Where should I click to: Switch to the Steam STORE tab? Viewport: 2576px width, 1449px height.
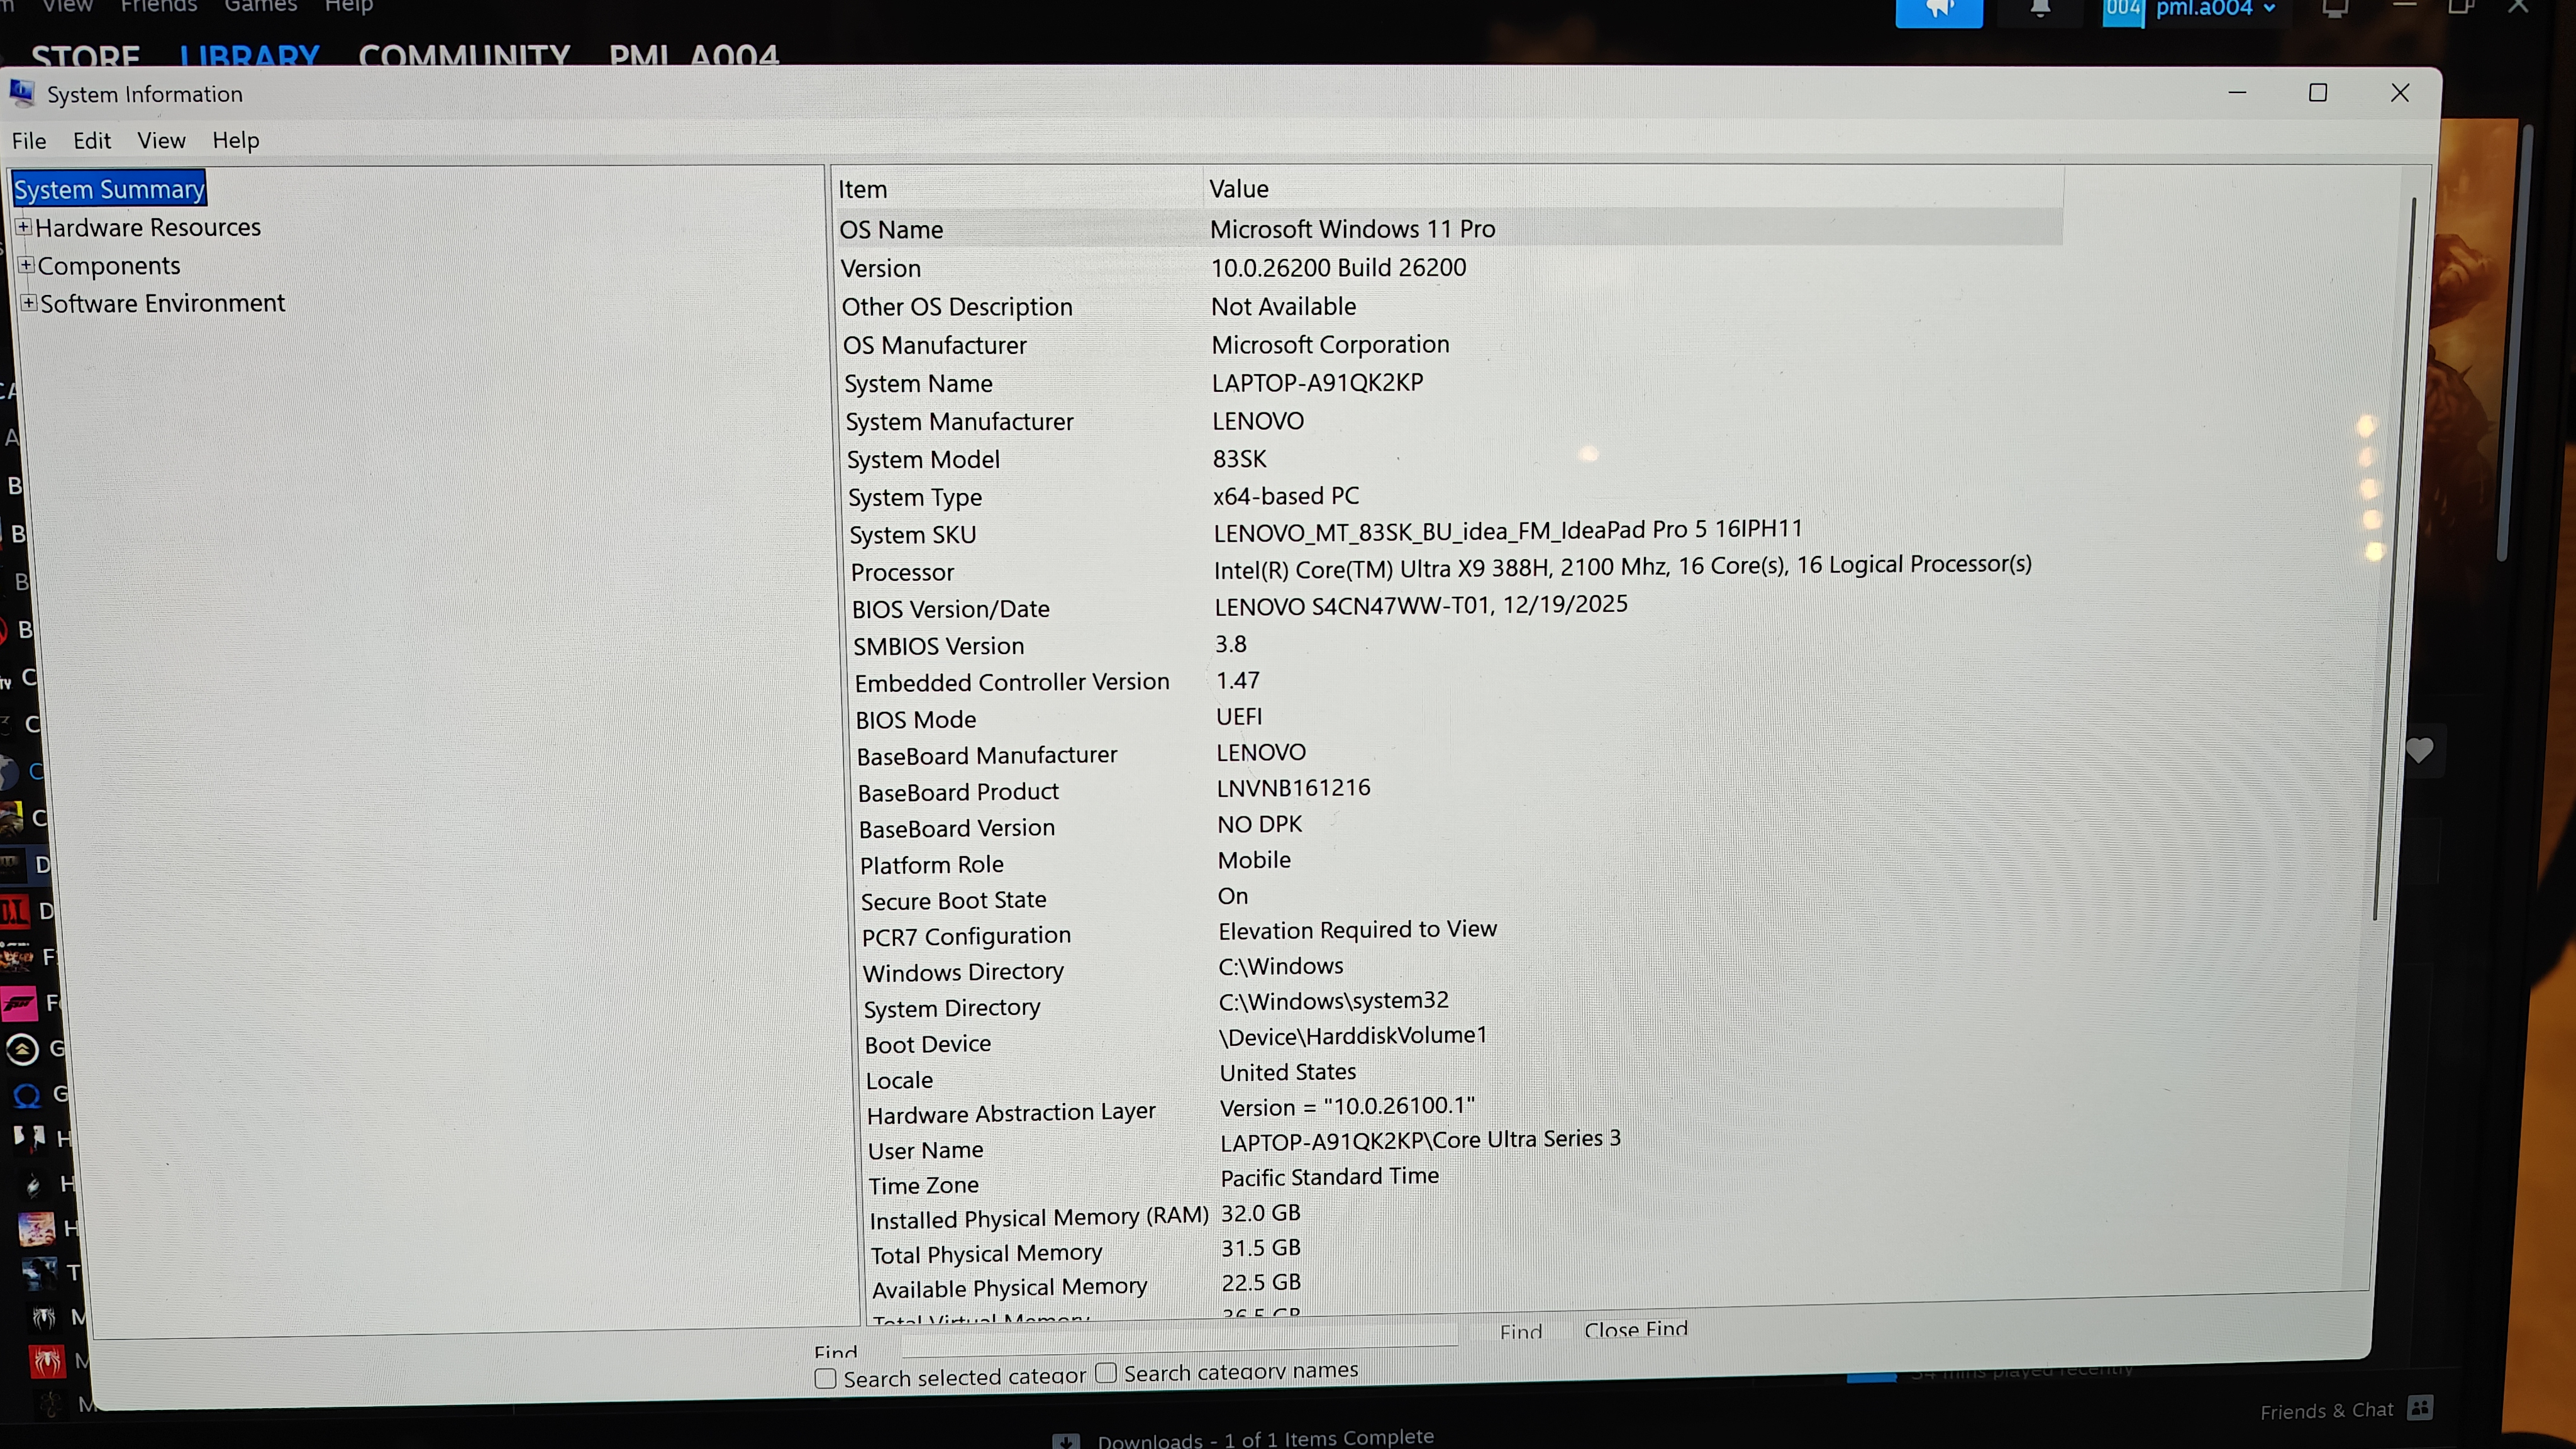85,57
